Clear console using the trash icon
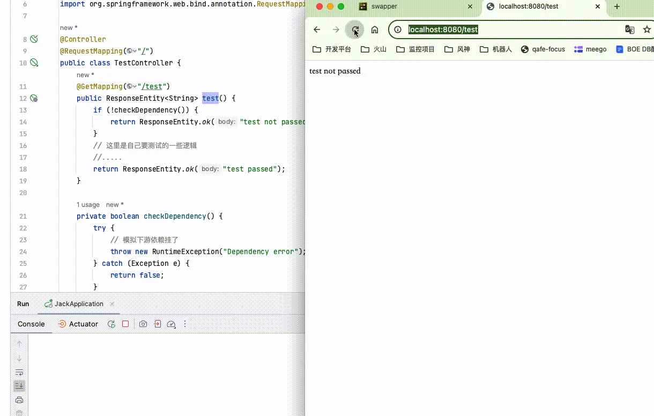The height and width of the screenshot is (416, 654). pos(19,413)
